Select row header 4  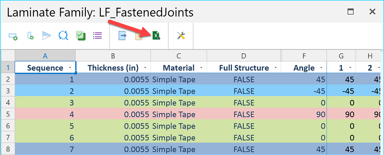click(x=8, y=103)
